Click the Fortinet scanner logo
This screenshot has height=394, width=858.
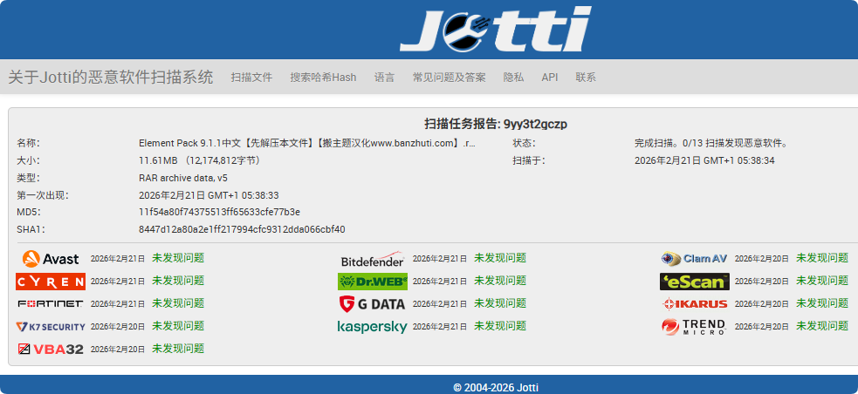[51, 304]
